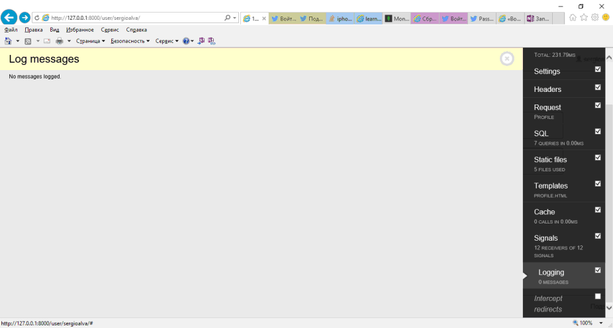Click the blue Help question-mark icon
This screenshot has height=328, width=613.
[x=186, y=41]
